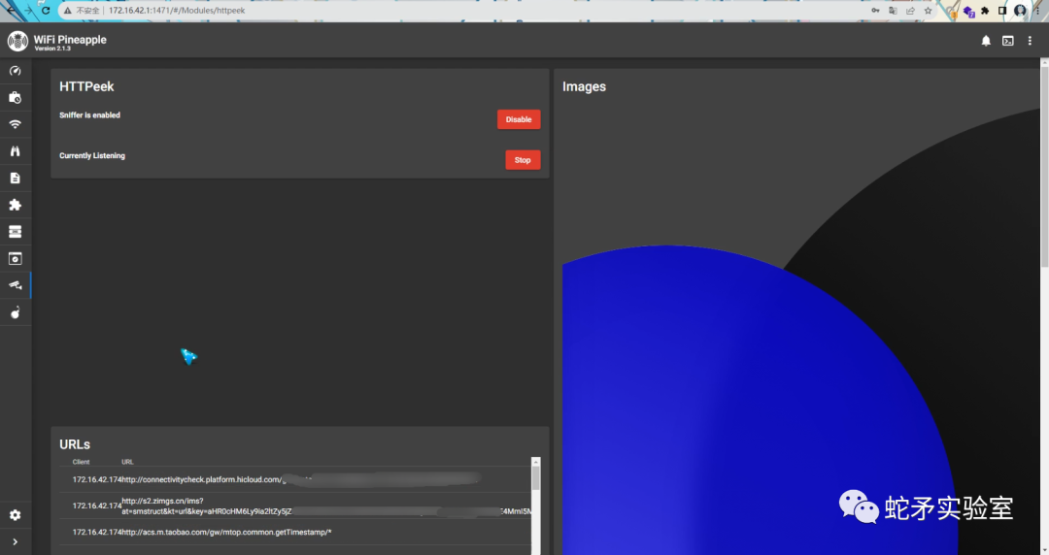Expand the sidebar with bottom chevron
Screen dimensions: 1049x555
[x=15, y=541]
